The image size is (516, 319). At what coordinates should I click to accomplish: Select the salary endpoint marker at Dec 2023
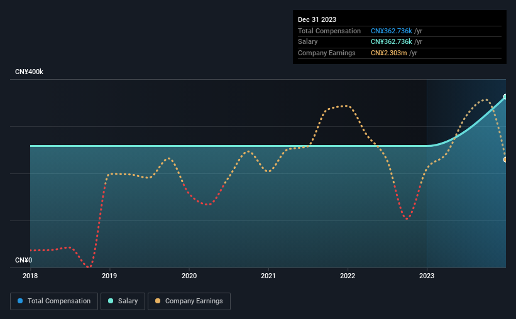[505, 97]
